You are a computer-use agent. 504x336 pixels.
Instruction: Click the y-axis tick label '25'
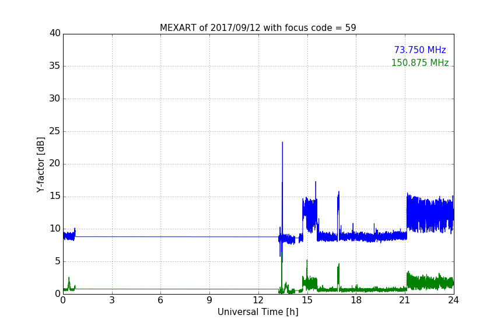(55, 131)
